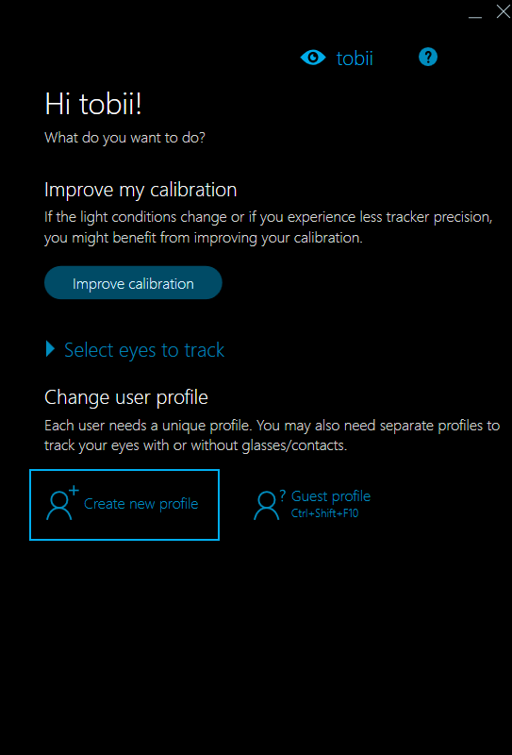The image size is (512, 755).
Task: Click the small plus on new profile icon
Action: tap(74, 490)
